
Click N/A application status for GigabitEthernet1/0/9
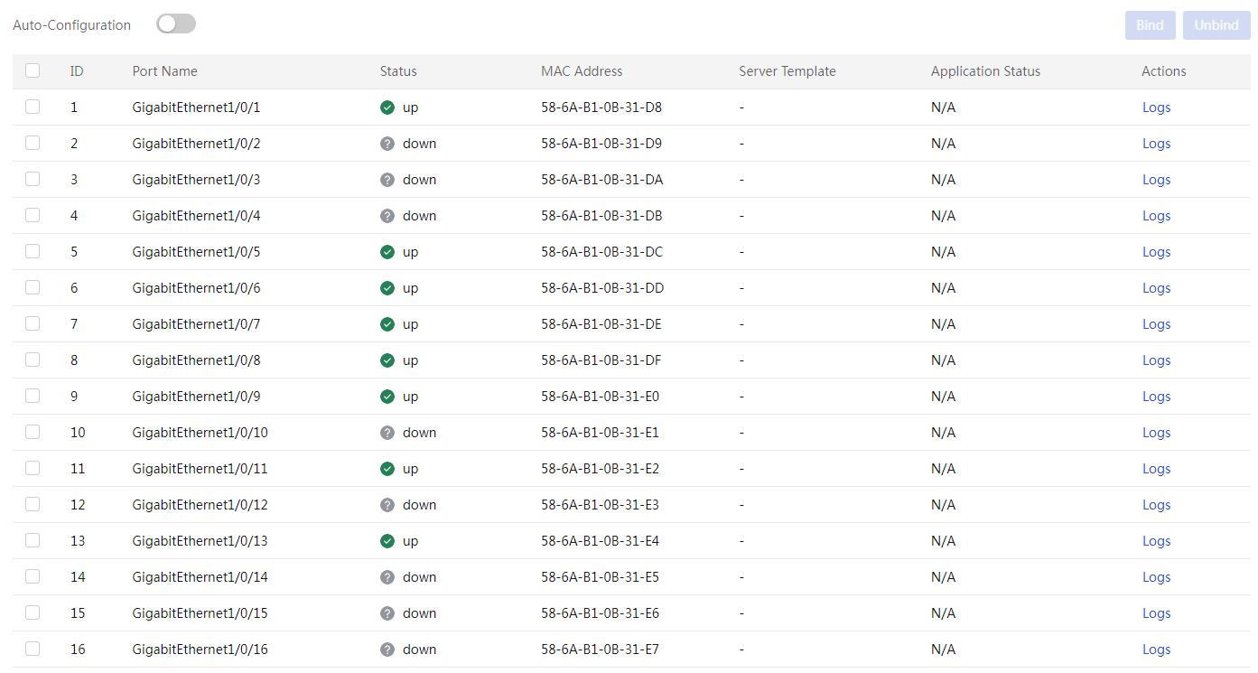pyautogui.click(x=943, y=397)
